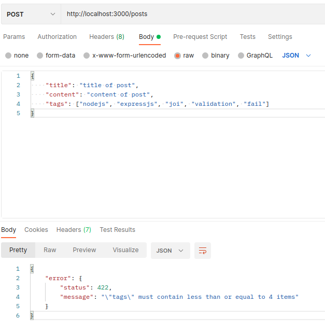This screenshot has width=325, height=331.
Task: Switch response view to Preview
Action: (x=84, y=250)
